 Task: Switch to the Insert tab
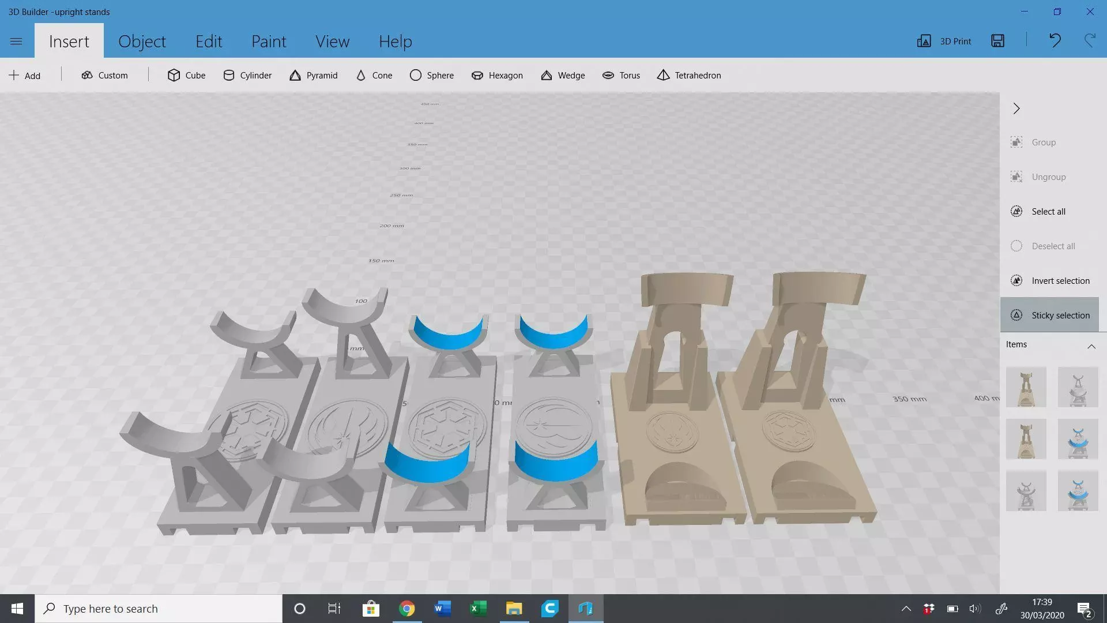pyautogui.click(x=69, y=41)
